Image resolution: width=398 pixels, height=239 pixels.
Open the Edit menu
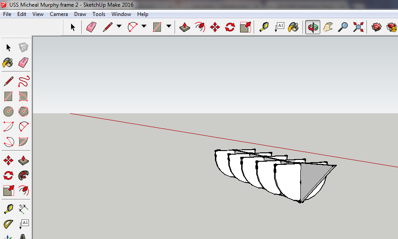pos(22,14)
